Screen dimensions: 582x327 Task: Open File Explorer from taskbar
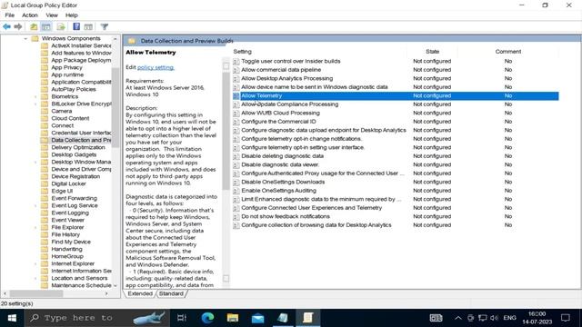233,318
